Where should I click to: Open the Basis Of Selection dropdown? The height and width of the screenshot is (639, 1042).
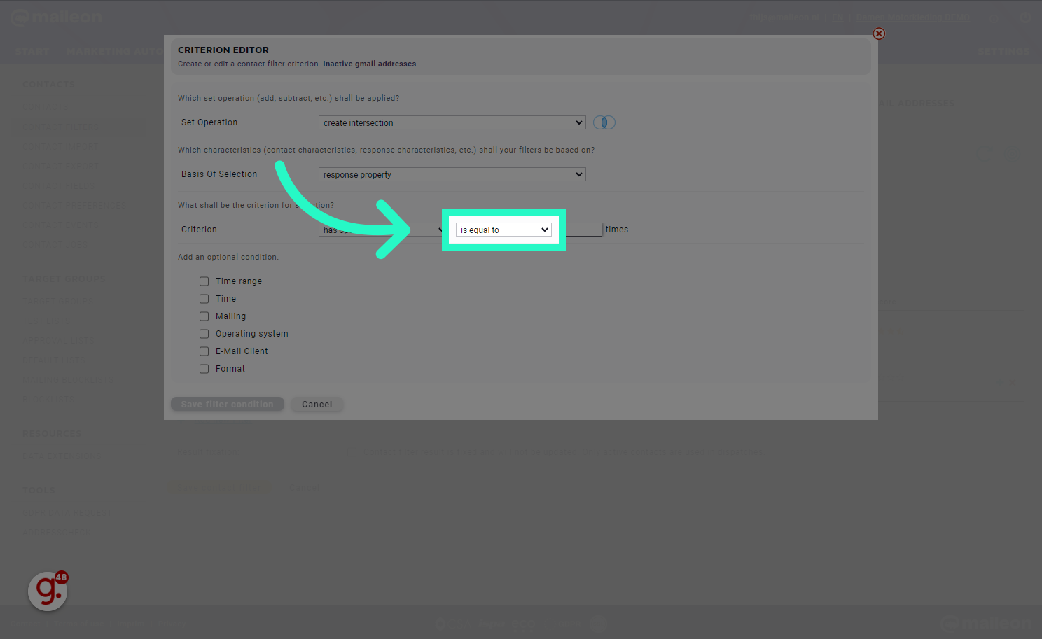click(x=452, y=174)
